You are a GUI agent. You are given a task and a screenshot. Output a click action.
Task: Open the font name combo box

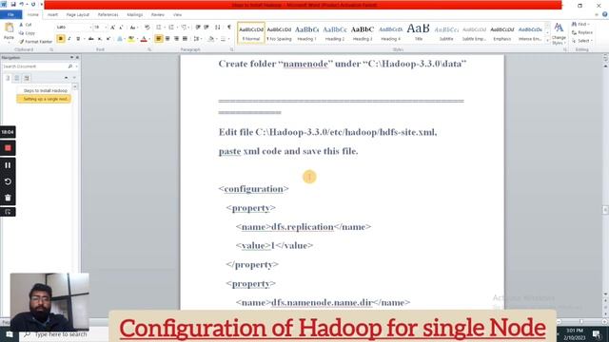pyautogui.click(x=73, y=28)
